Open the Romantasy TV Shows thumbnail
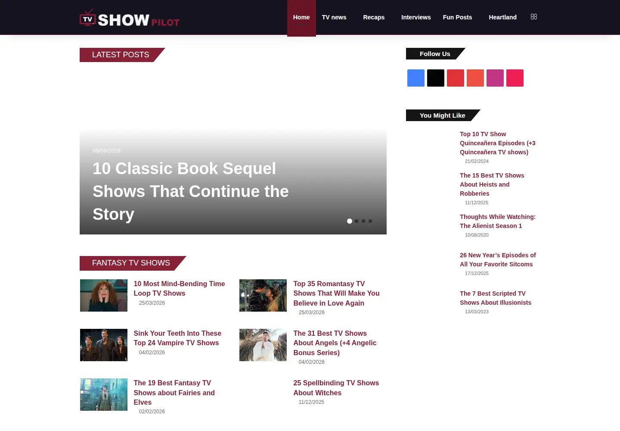Screen dimensions: 620x431 263,295
